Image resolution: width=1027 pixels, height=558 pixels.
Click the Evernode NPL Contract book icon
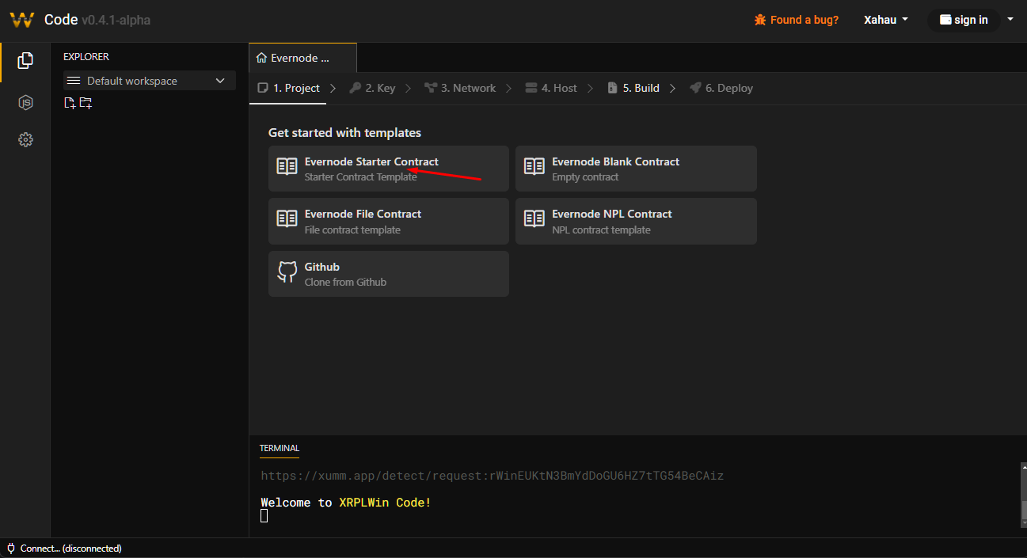[534, 219]
